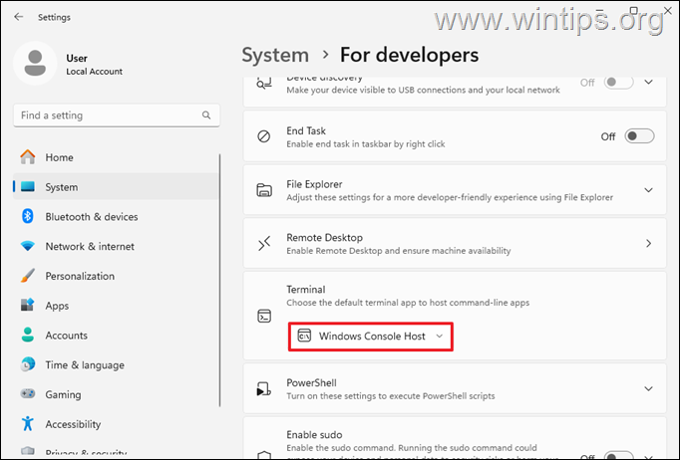Screen dimensions: 680x460
Task: Expand the Device discovery section
Action: pyautogui.click(x=648, y=82)
